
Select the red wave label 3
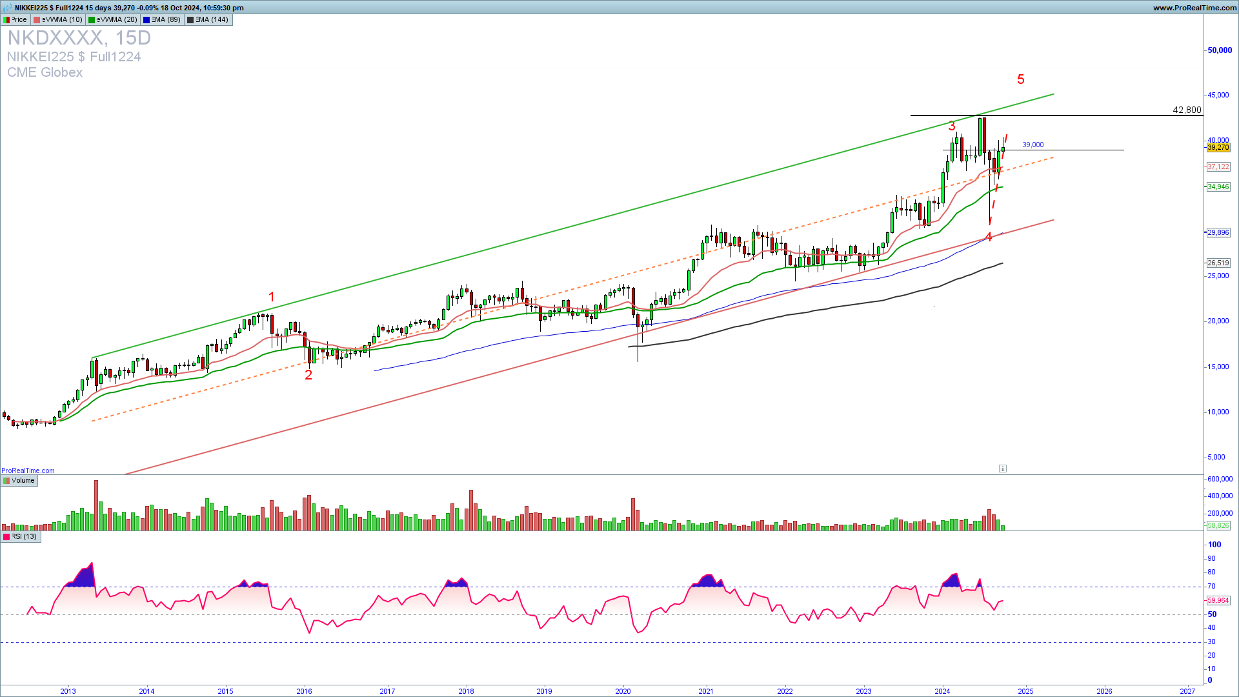coord(952,126)
